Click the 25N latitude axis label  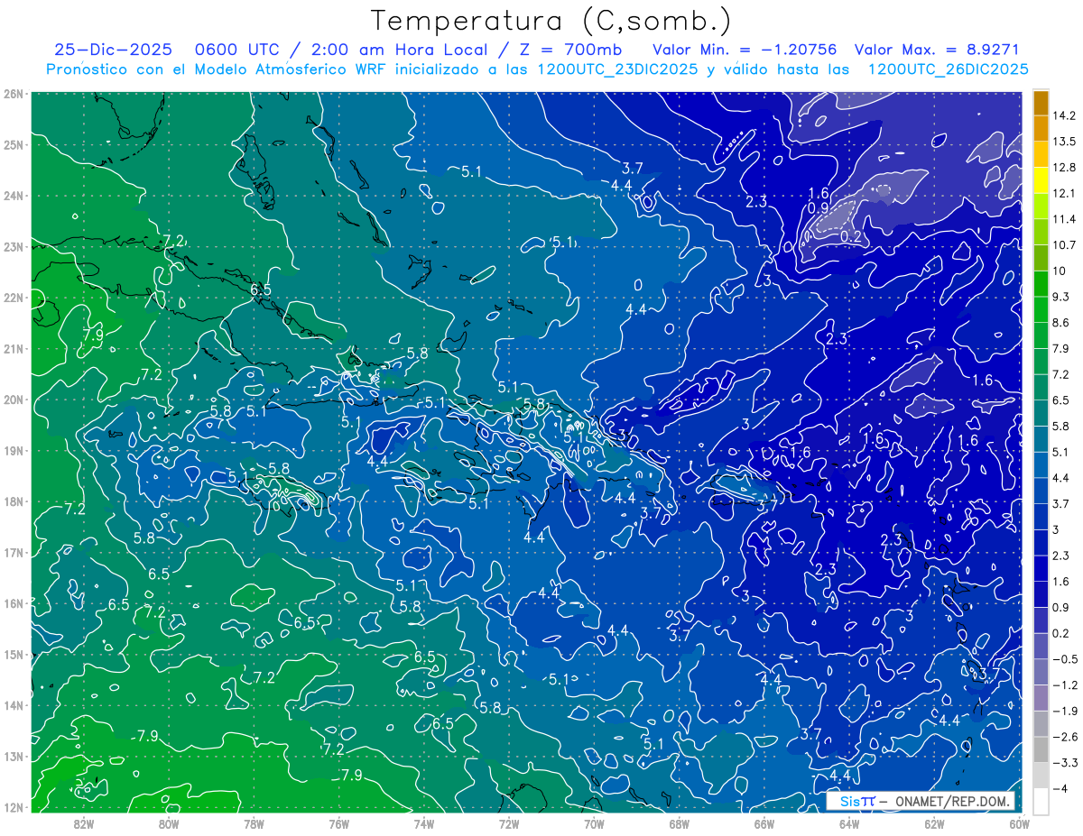coord(14,144)
